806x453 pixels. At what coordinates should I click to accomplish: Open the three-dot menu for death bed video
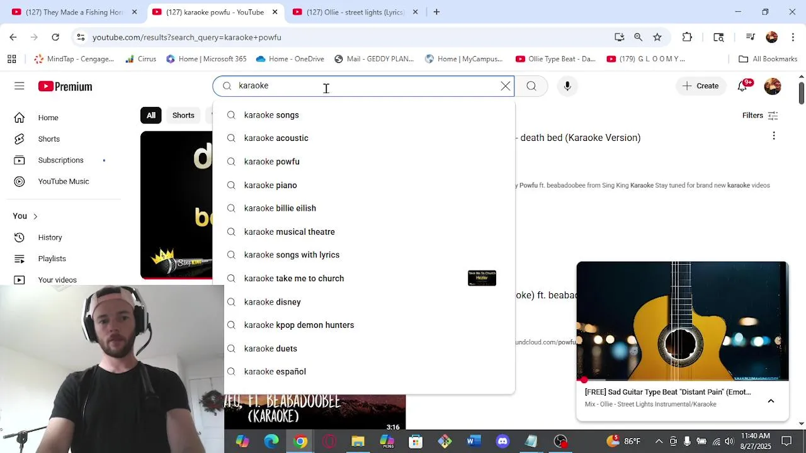point(774,136)
